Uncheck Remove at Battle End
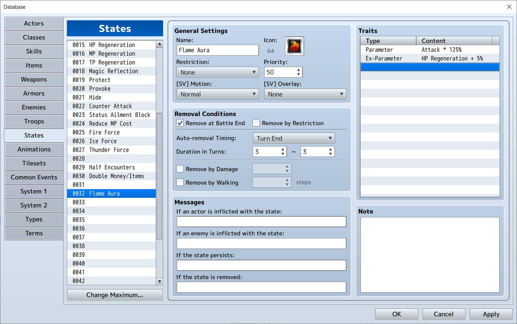 [180, 123]
